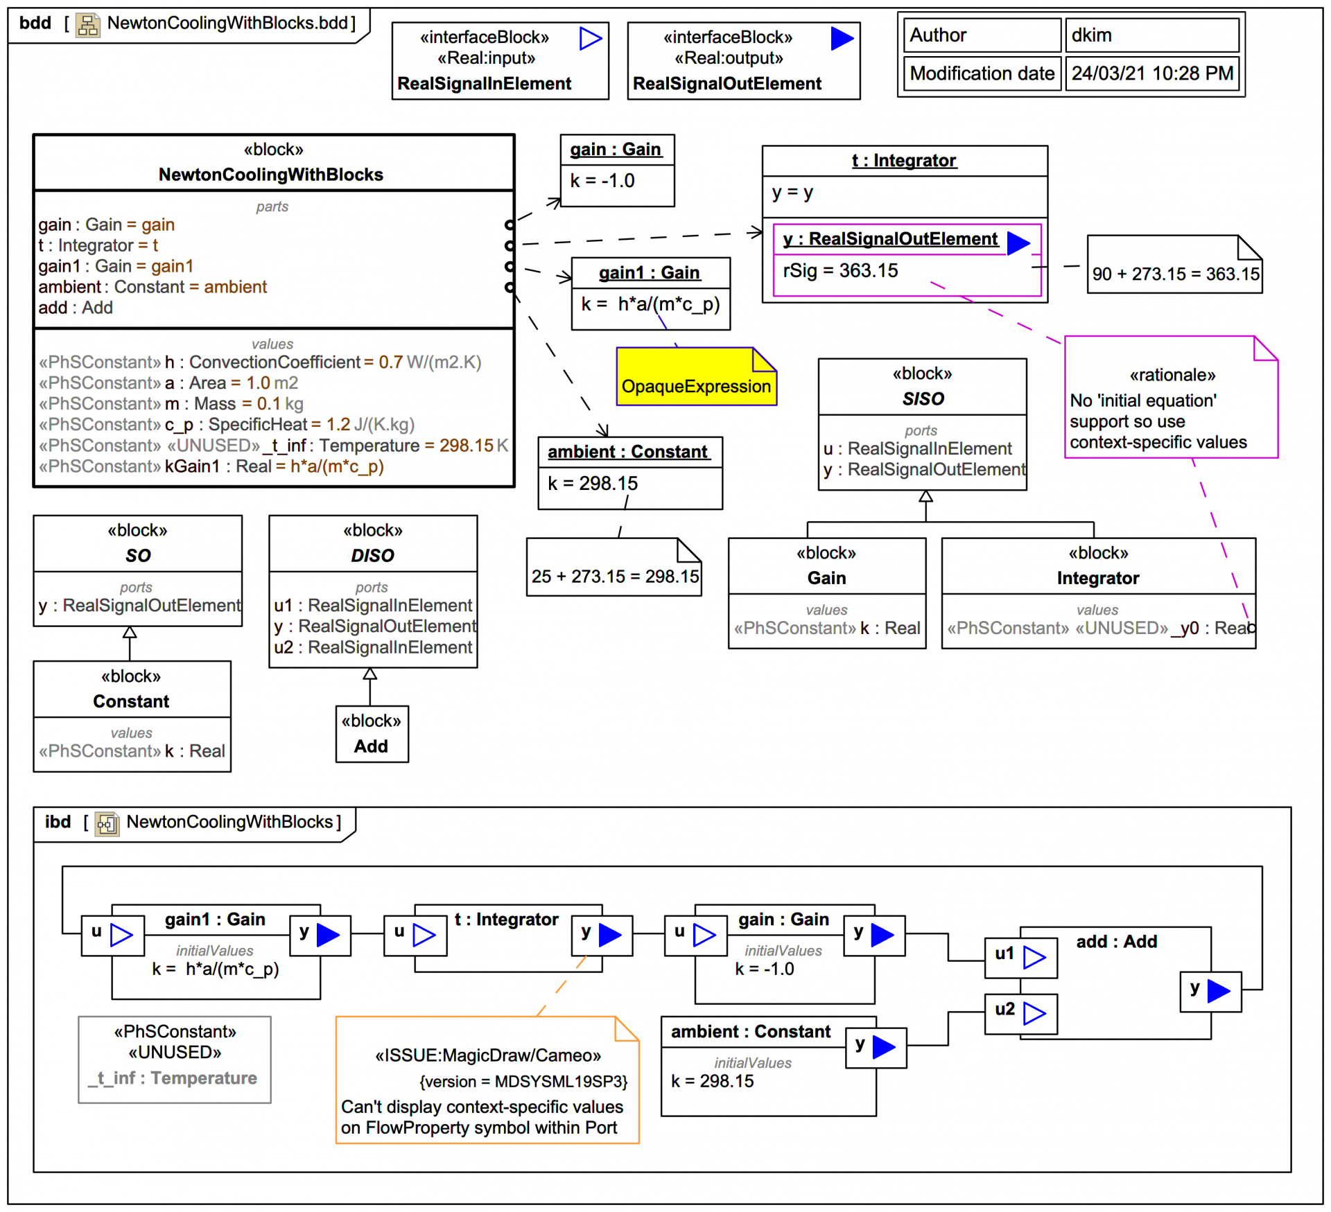Click the bdd diagram icon in the header

tap(87, 25)
